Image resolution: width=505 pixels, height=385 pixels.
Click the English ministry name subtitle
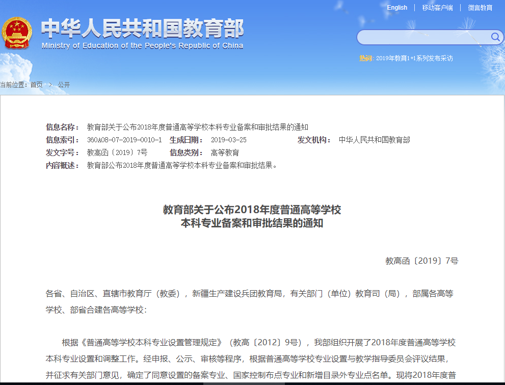[142, 45]
